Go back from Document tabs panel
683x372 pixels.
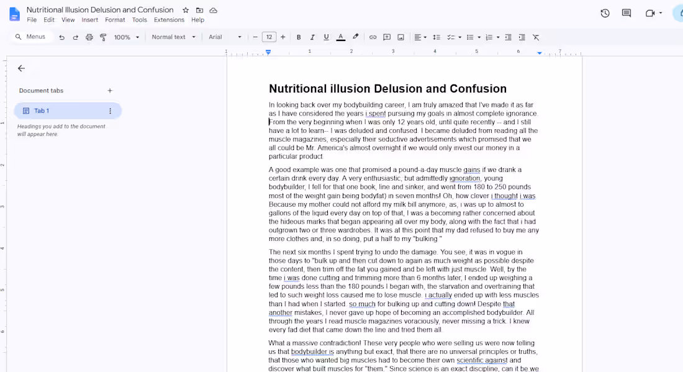[21, 68]
